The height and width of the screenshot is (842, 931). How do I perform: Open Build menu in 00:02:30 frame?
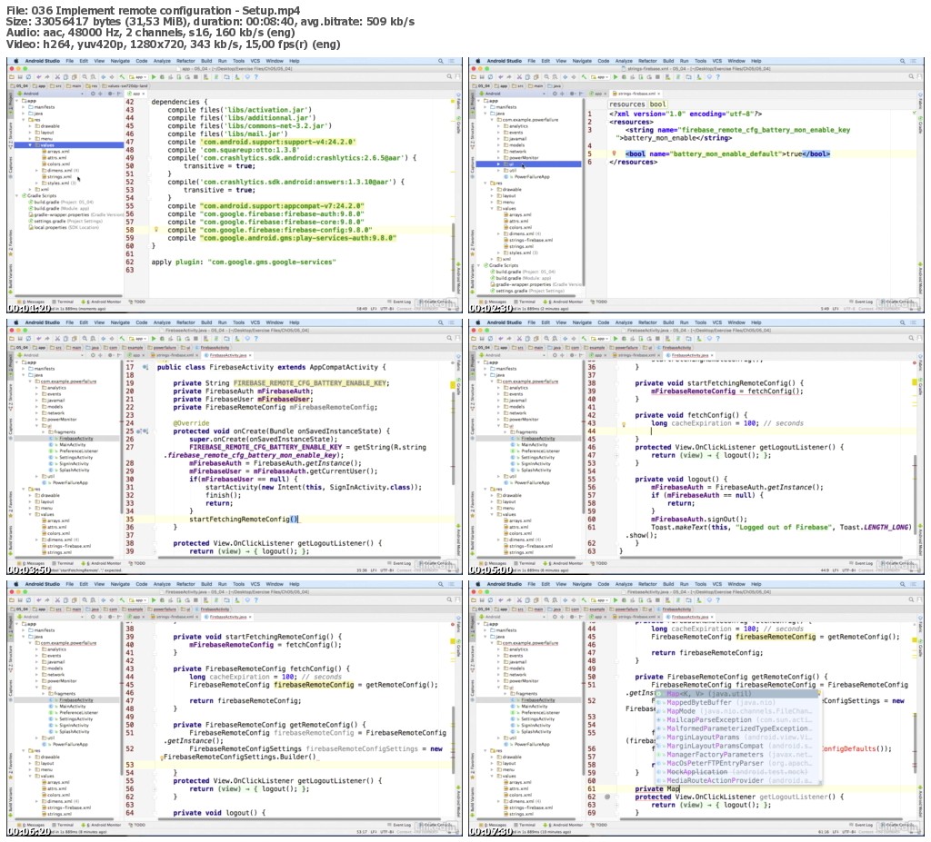[x=668, y=61]
